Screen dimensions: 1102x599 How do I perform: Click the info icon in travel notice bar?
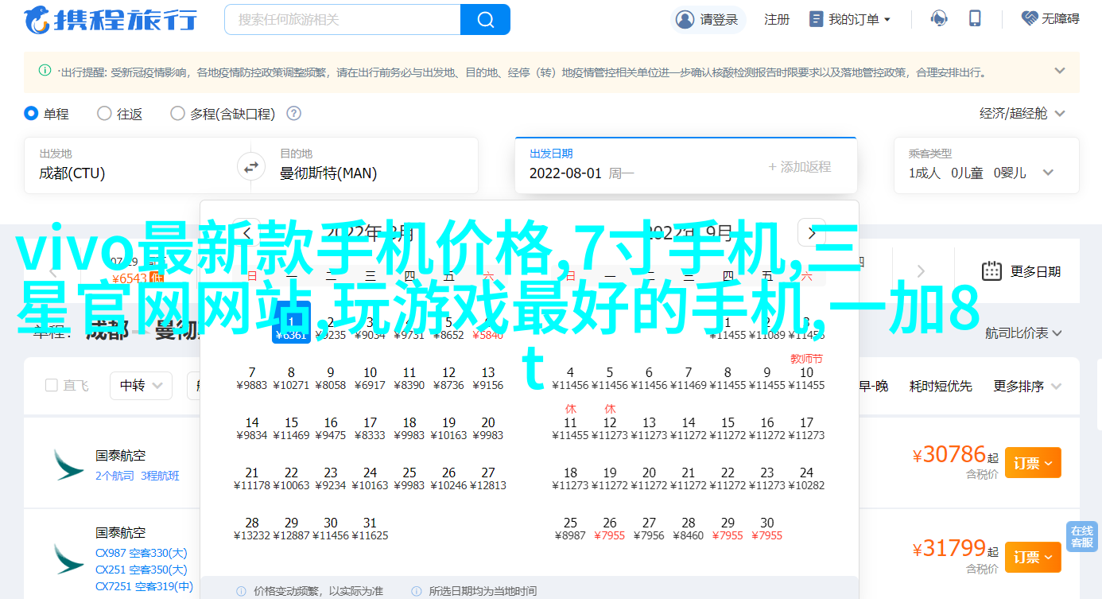(45, 71)
